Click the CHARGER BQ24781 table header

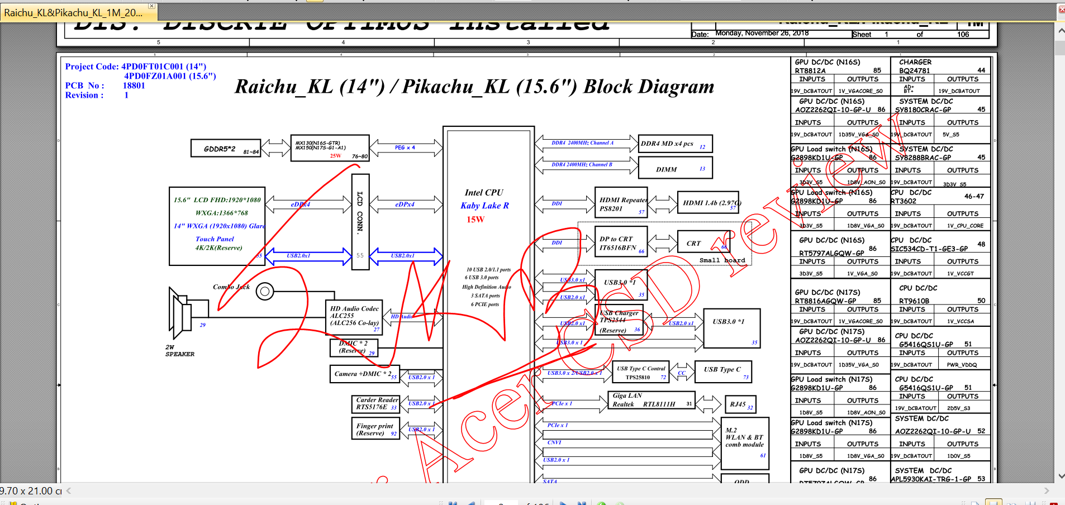pyautogui.click(x=941, y=66)
